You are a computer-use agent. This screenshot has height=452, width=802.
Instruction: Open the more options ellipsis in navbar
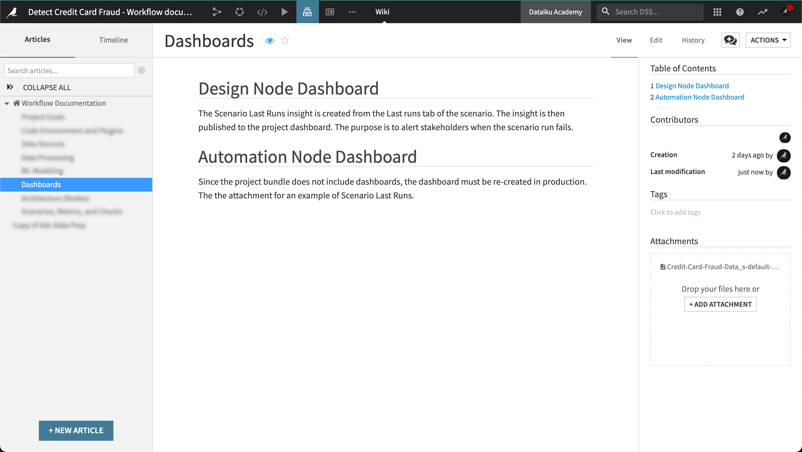pyautogui.click(x=352, y=12)
